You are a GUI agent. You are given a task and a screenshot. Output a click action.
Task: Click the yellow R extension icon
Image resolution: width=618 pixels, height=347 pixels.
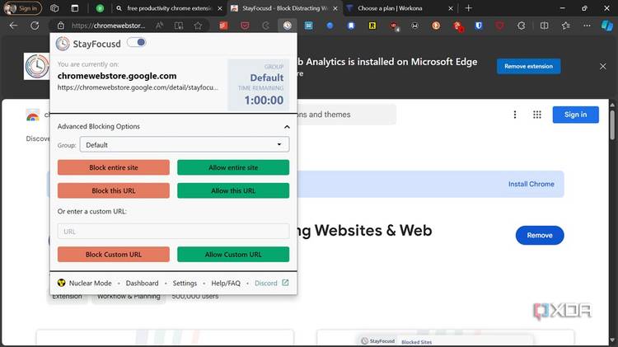(x=372, y=26)
